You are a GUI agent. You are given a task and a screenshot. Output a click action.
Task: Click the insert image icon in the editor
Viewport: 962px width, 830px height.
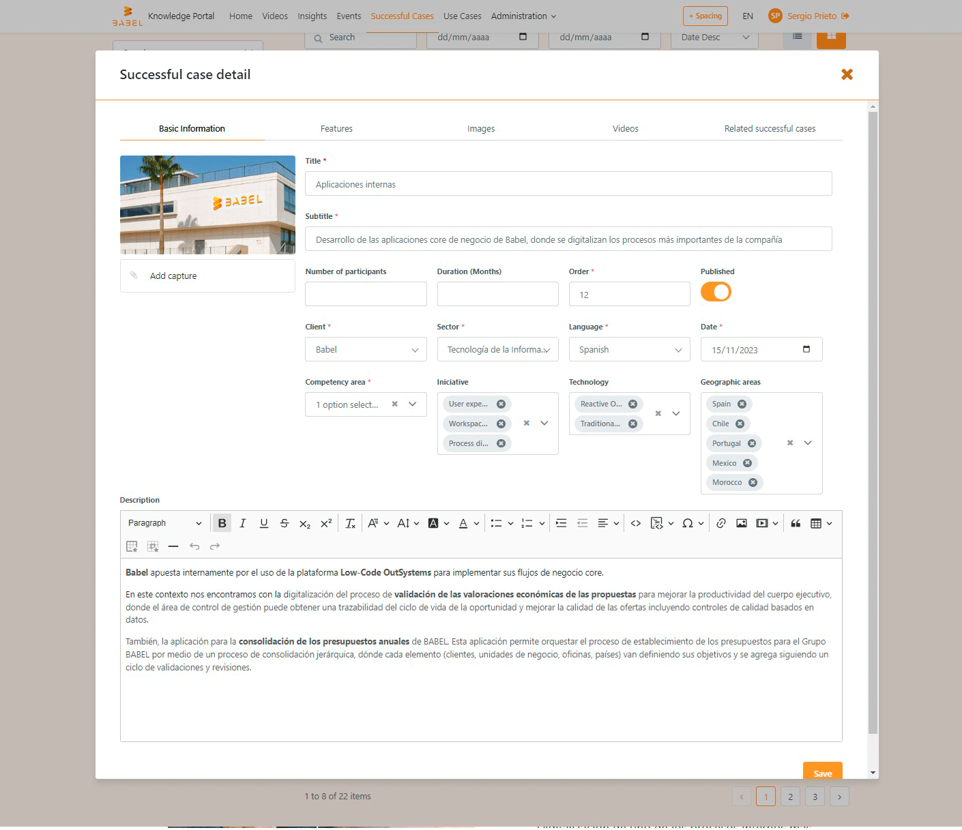(741, 523)
